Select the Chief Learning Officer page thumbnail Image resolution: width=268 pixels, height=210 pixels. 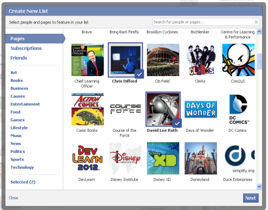87,60
